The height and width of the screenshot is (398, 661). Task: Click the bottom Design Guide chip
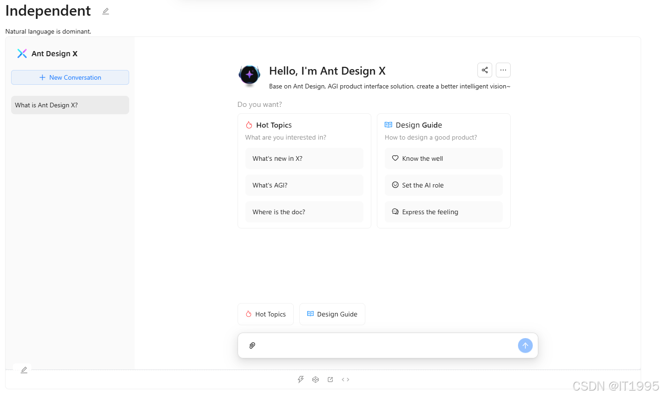(x=332, y=314)
